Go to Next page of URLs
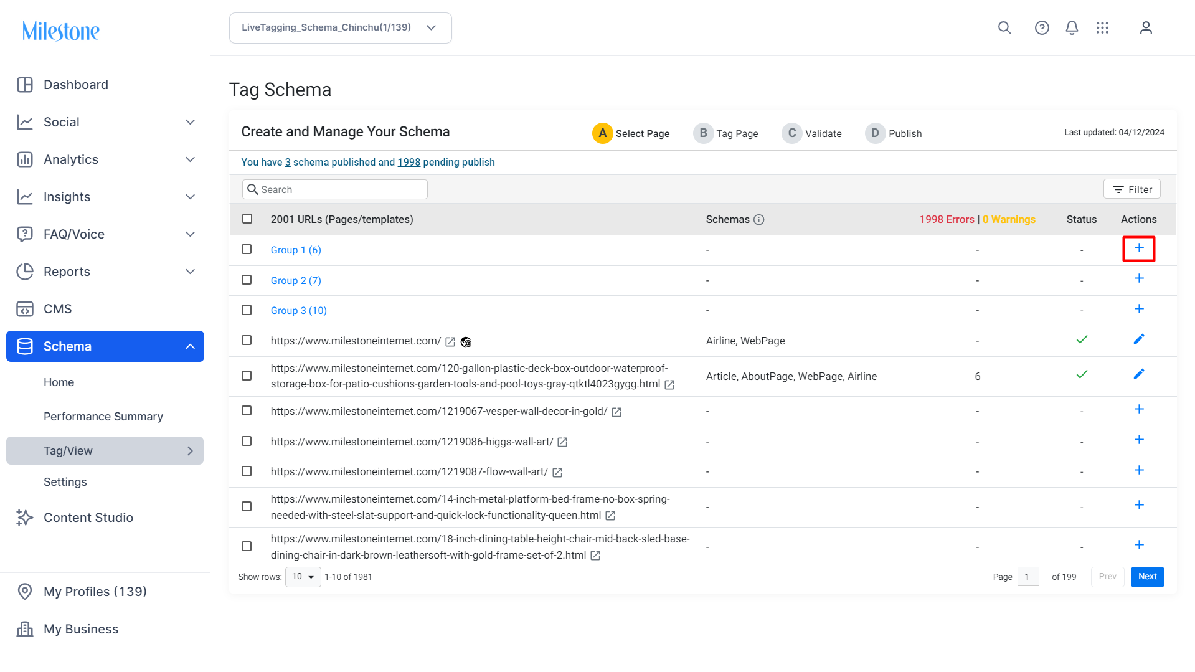 [x=1148, y=577]
